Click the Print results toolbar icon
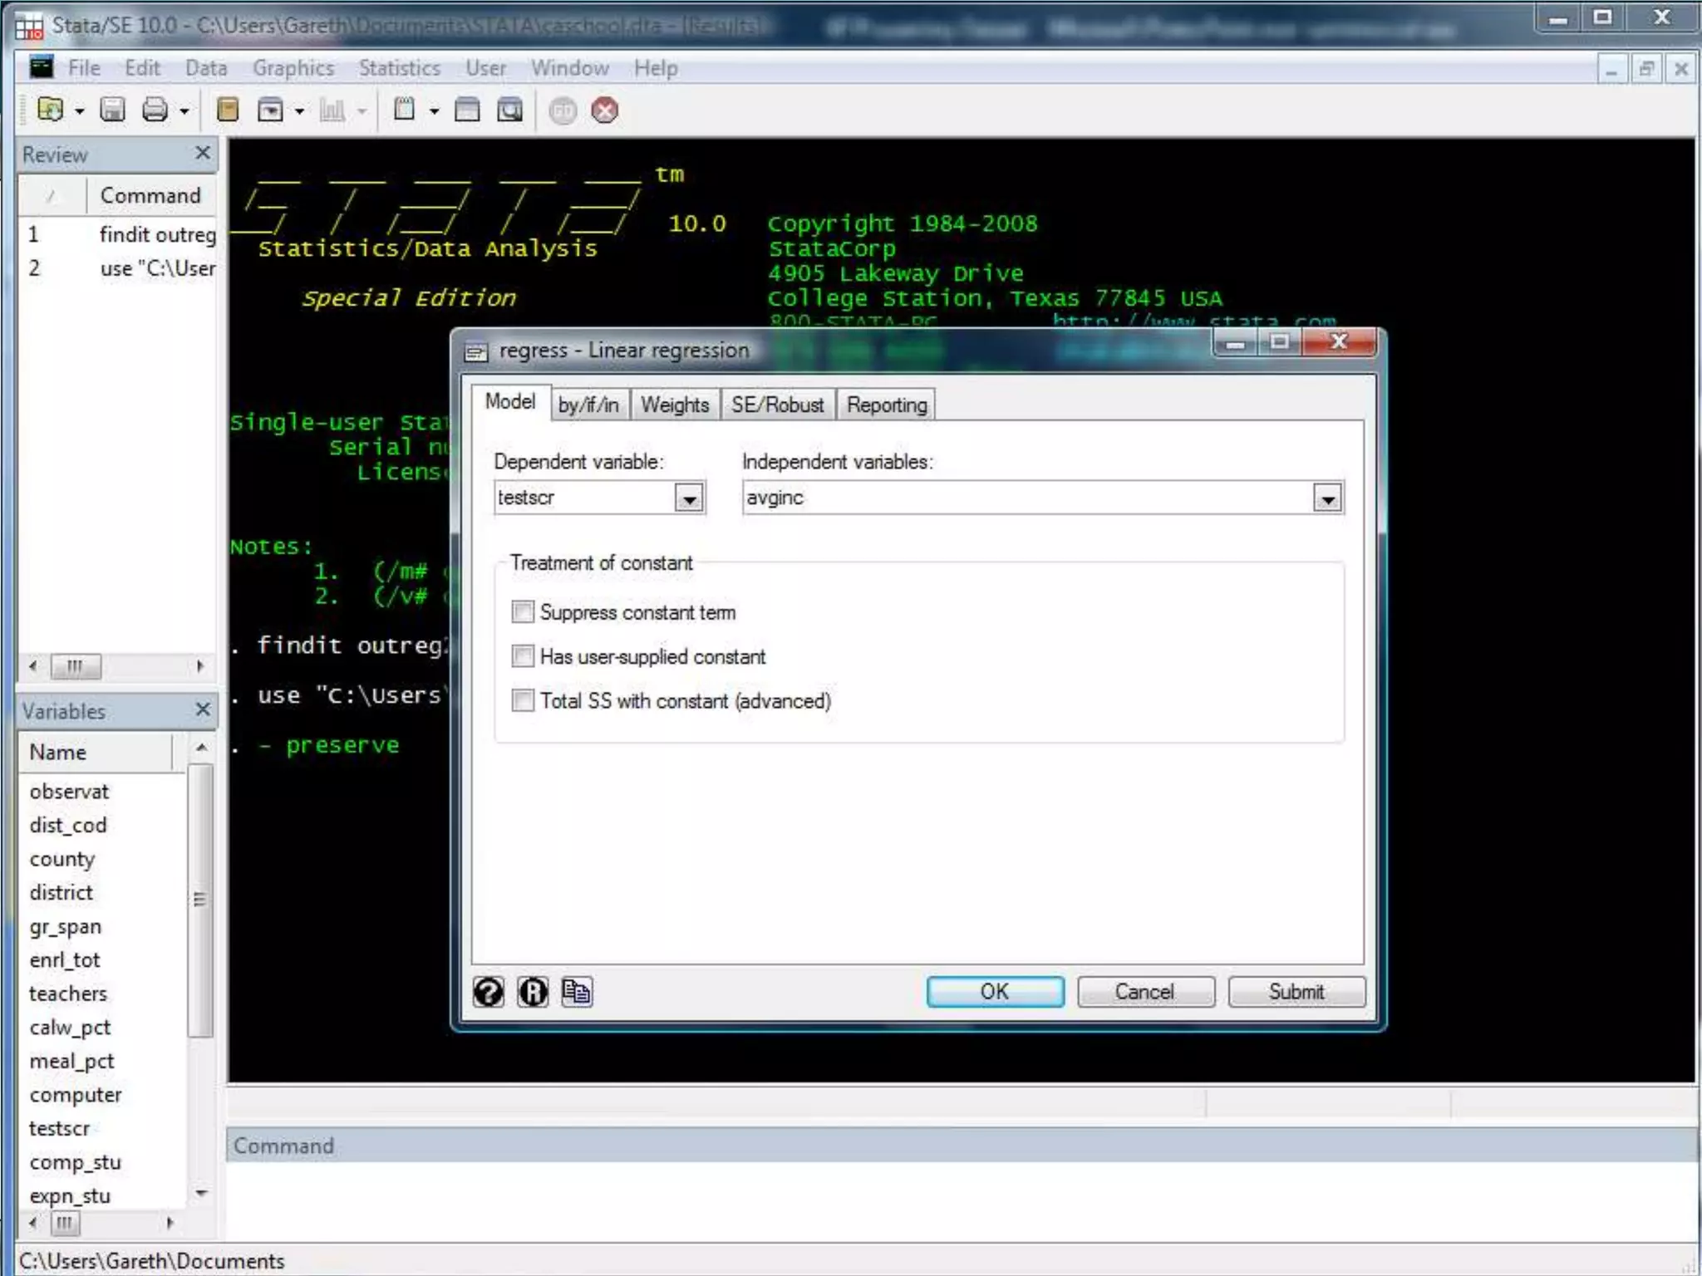1702x1276 pixels. [155, 110]
